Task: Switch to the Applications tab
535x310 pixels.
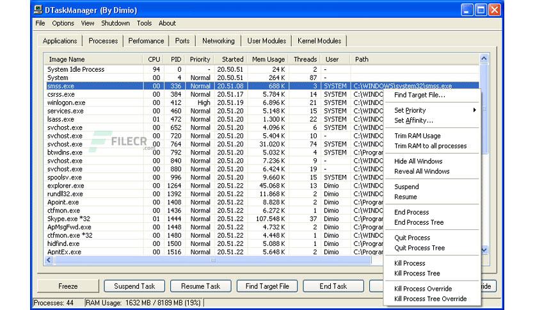Action: (x=60, y=41)
